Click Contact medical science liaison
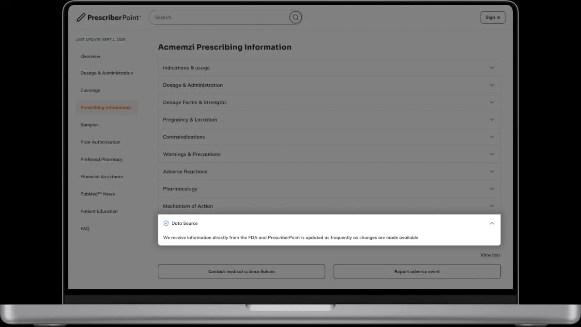This screenshot has width=581, height=327. (241, 271)
